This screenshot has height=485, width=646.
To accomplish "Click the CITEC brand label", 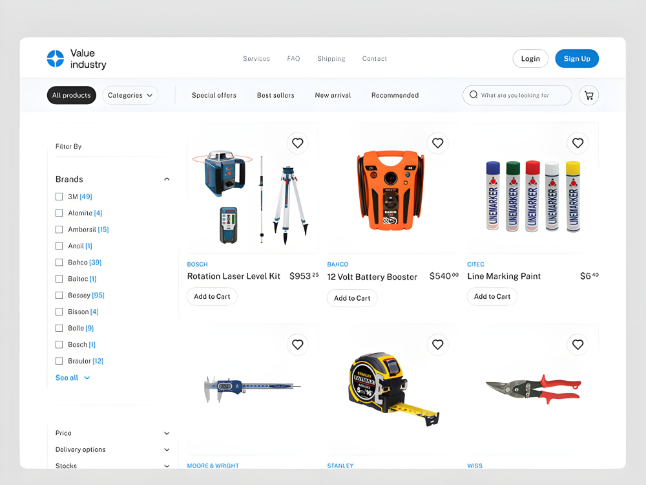I will tap(475, 264).
